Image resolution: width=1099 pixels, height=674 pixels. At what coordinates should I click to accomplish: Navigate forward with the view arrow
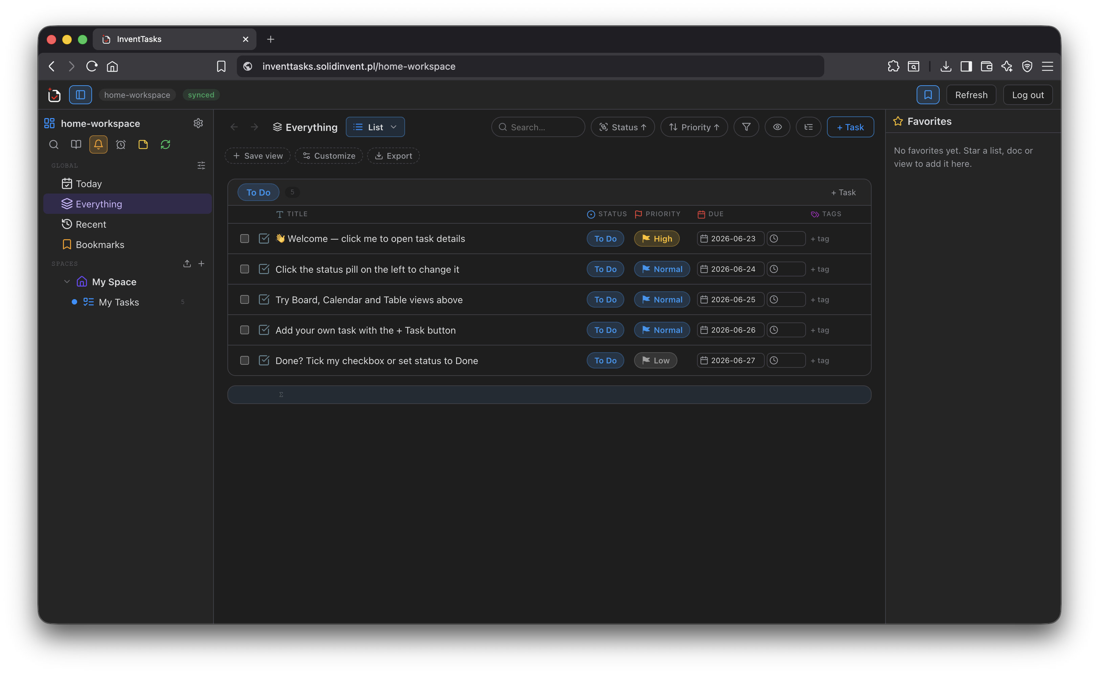point(254,127)
